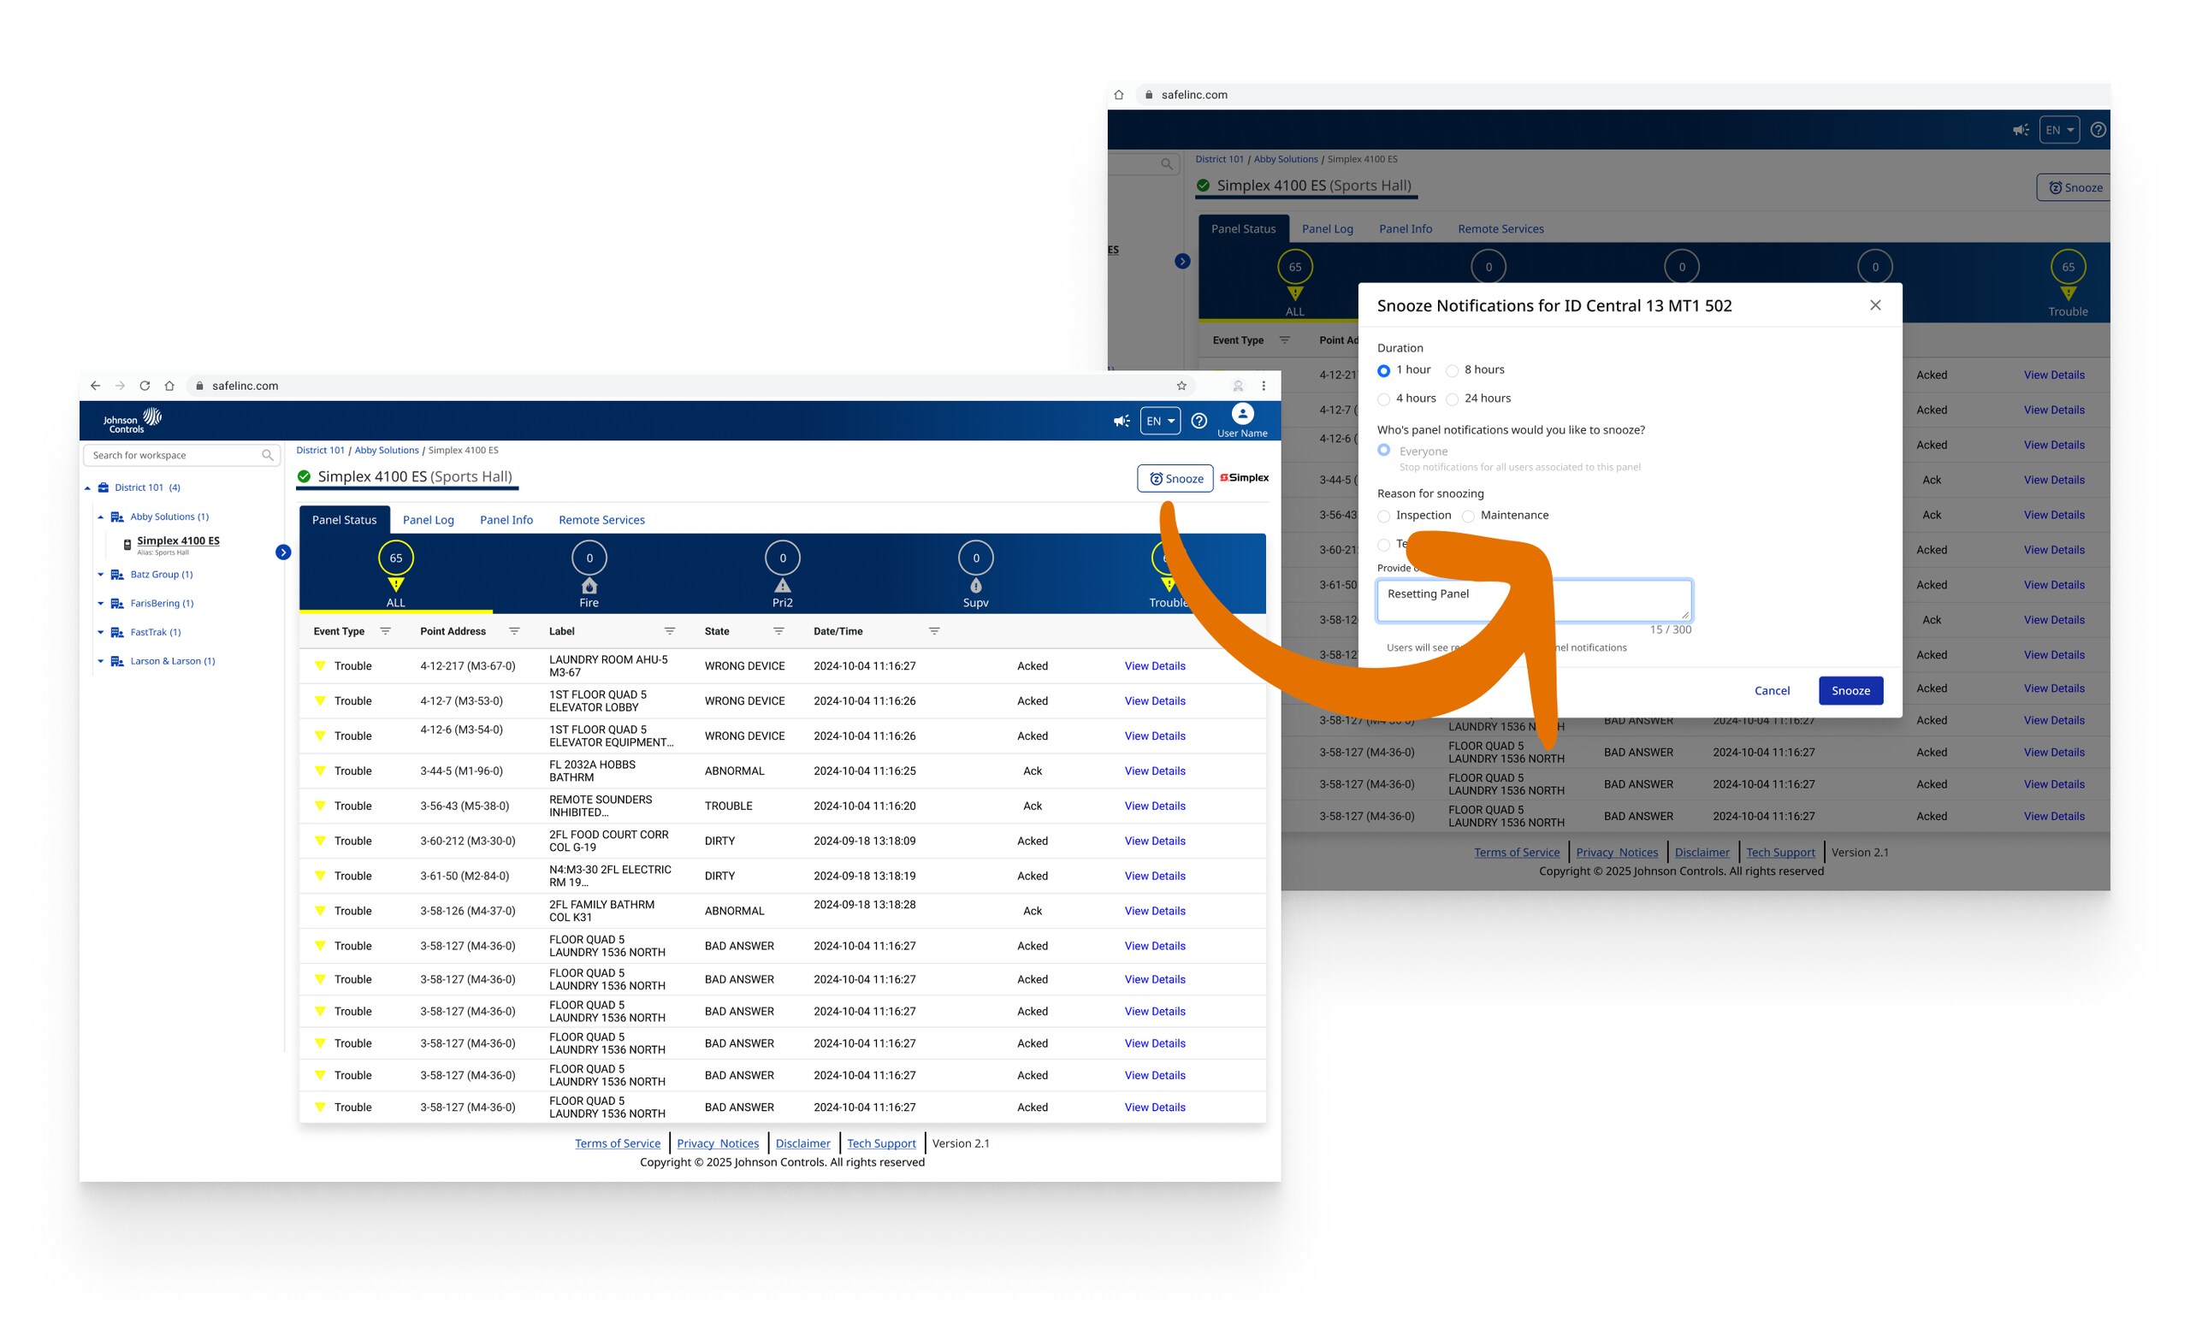
Task: Collapse the workspace sidebar in front window
Action: click(x=283, y=552)
